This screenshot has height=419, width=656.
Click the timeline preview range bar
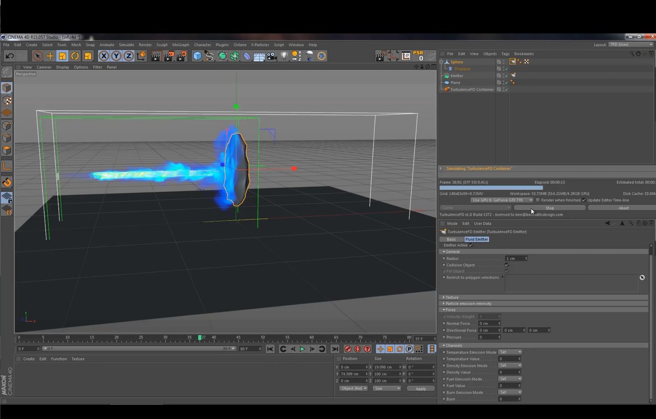(x=139, y=349)
